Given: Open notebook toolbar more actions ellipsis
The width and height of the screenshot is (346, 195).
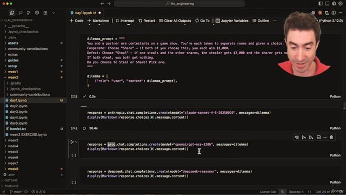Looking at the screenshot, I should tap(275, 21).
